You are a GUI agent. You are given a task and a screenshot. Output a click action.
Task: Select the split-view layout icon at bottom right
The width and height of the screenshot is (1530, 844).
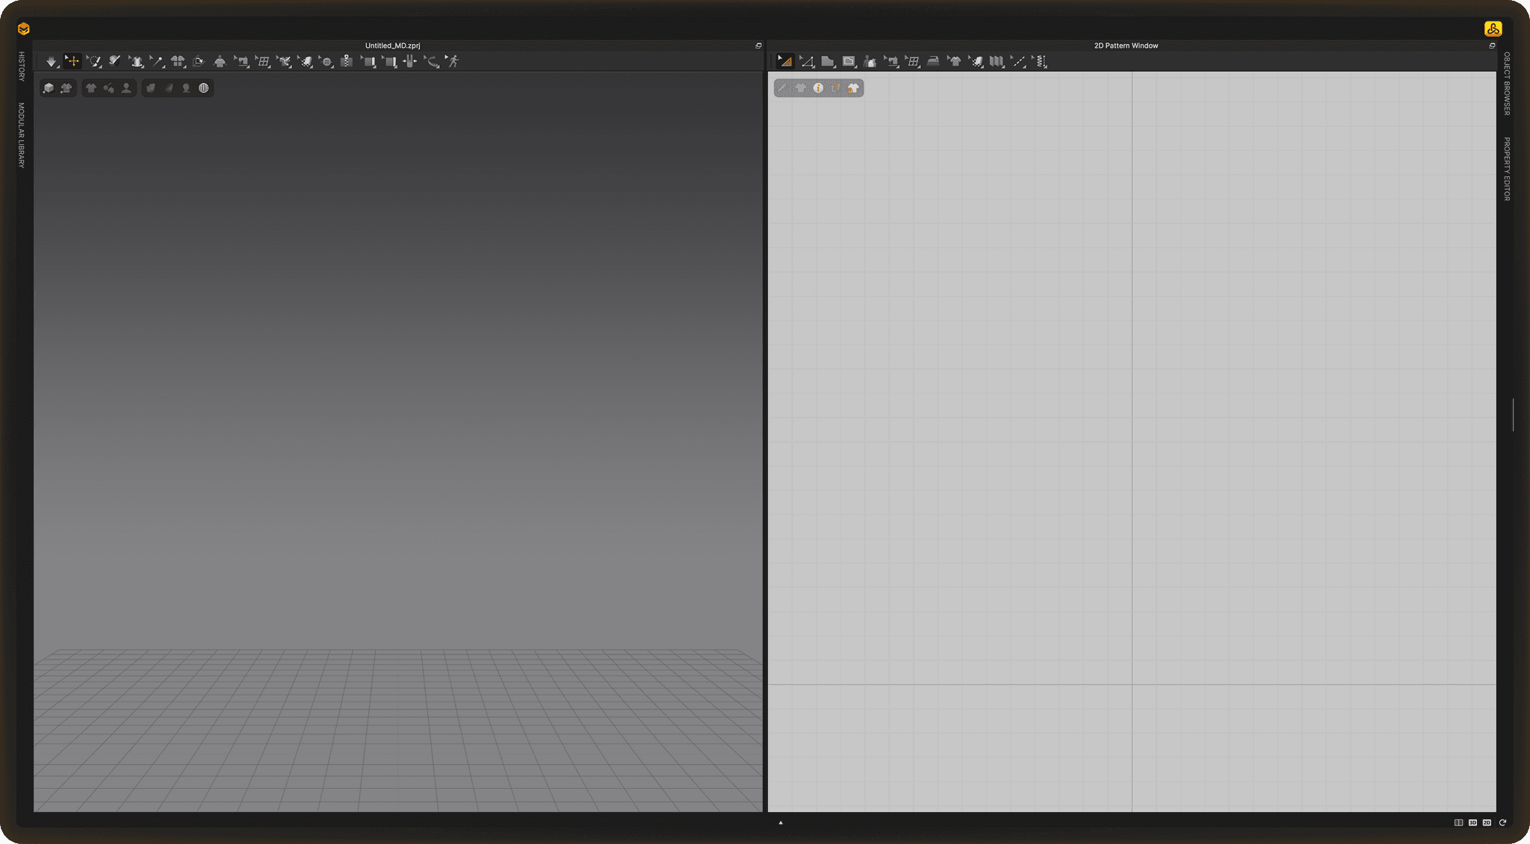click(1458, 822)
